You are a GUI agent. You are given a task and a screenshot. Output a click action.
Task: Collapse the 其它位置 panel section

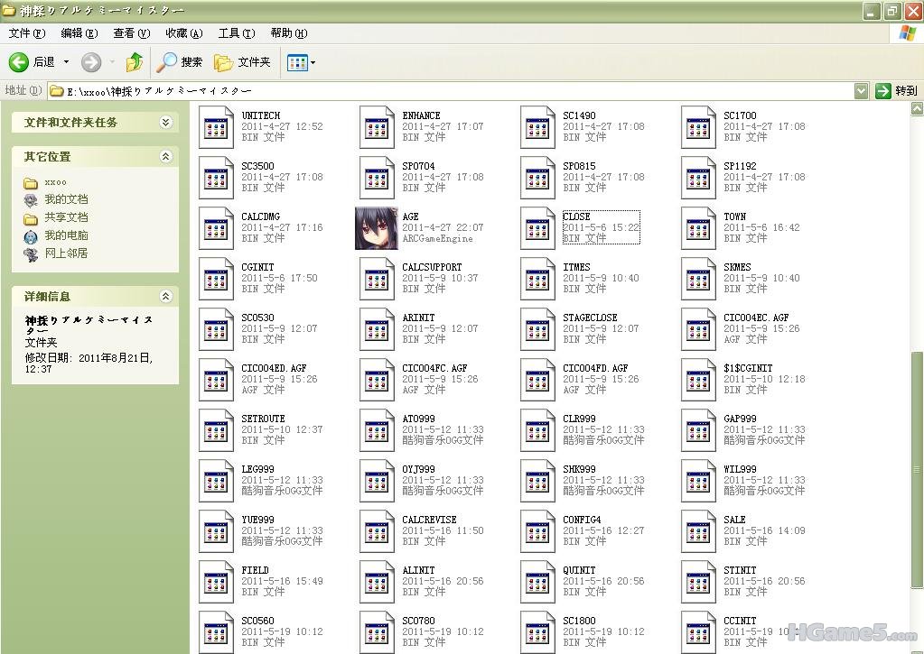165,157
